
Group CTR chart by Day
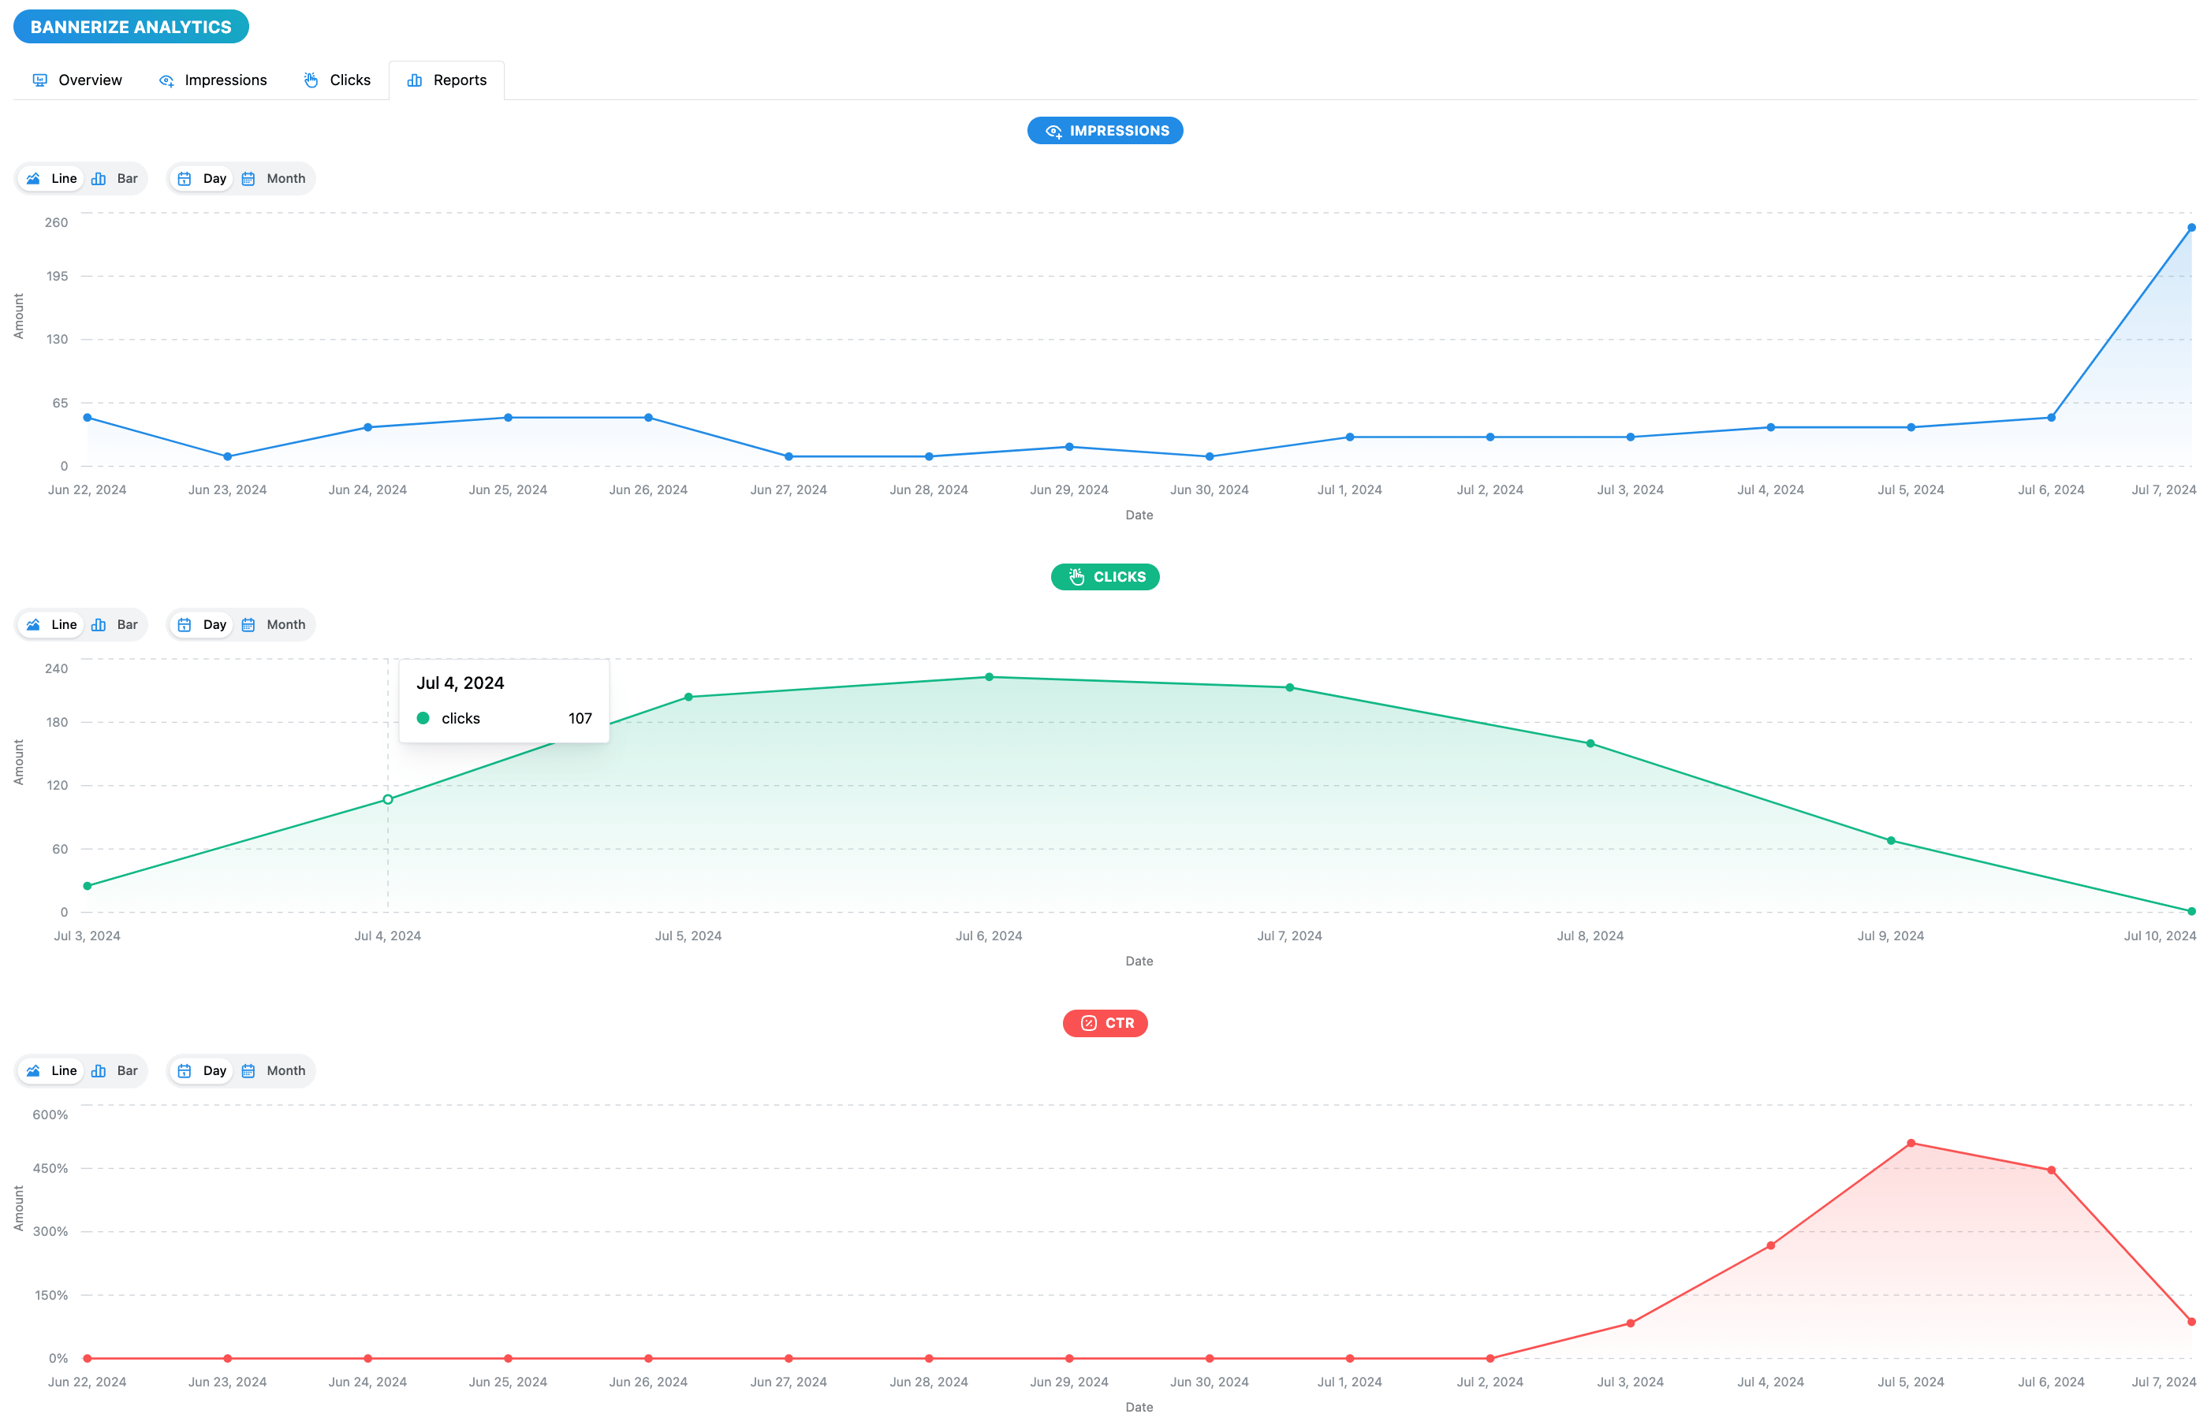pos(203,1070)
